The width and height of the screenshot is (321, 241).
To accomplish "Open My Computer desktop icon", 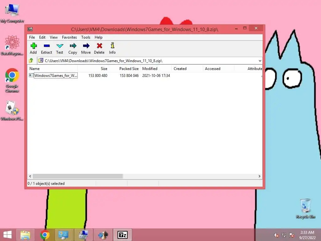I will 12,13.
